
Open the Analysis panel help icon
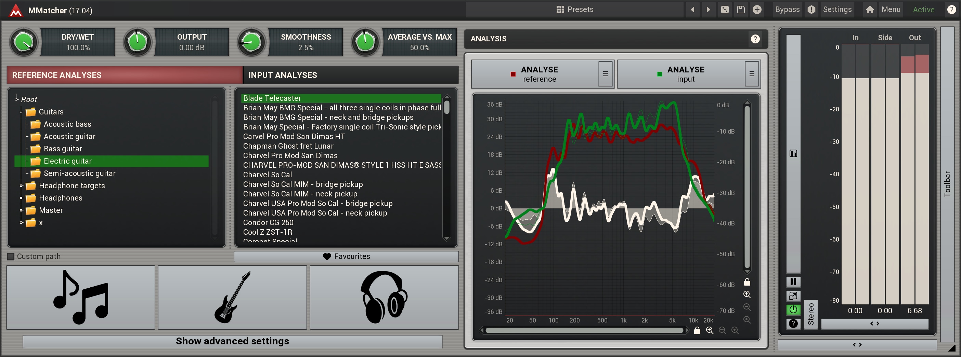point(755,39)
